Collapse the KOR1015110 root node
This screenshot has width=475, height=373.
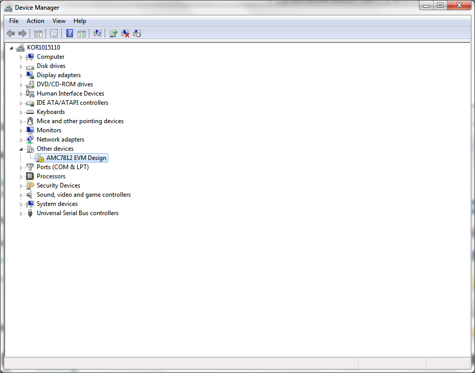[x=12, y=48]
